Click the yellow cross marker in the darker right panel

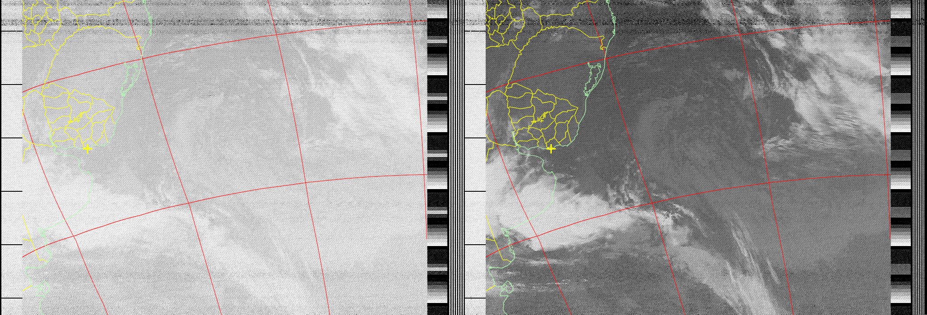[x=551, y=149]
